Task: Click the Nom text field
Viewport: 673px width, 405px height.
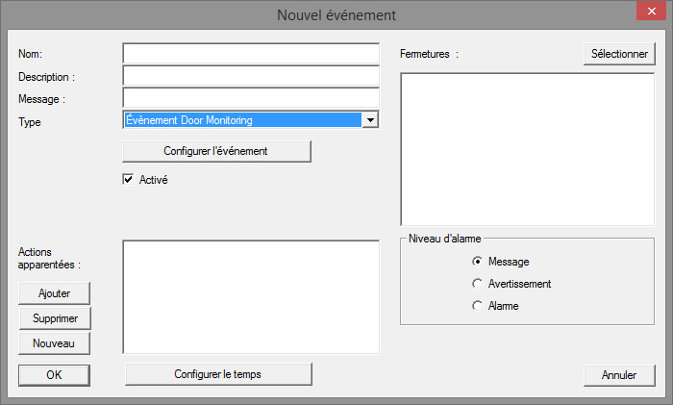Action: (251, 53)
